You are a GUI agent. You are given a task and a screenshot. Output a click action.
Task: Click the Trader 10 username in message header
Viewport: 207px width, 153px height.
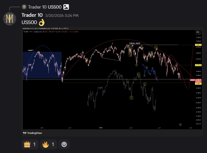pyautogui.click(x=32, y=15)
